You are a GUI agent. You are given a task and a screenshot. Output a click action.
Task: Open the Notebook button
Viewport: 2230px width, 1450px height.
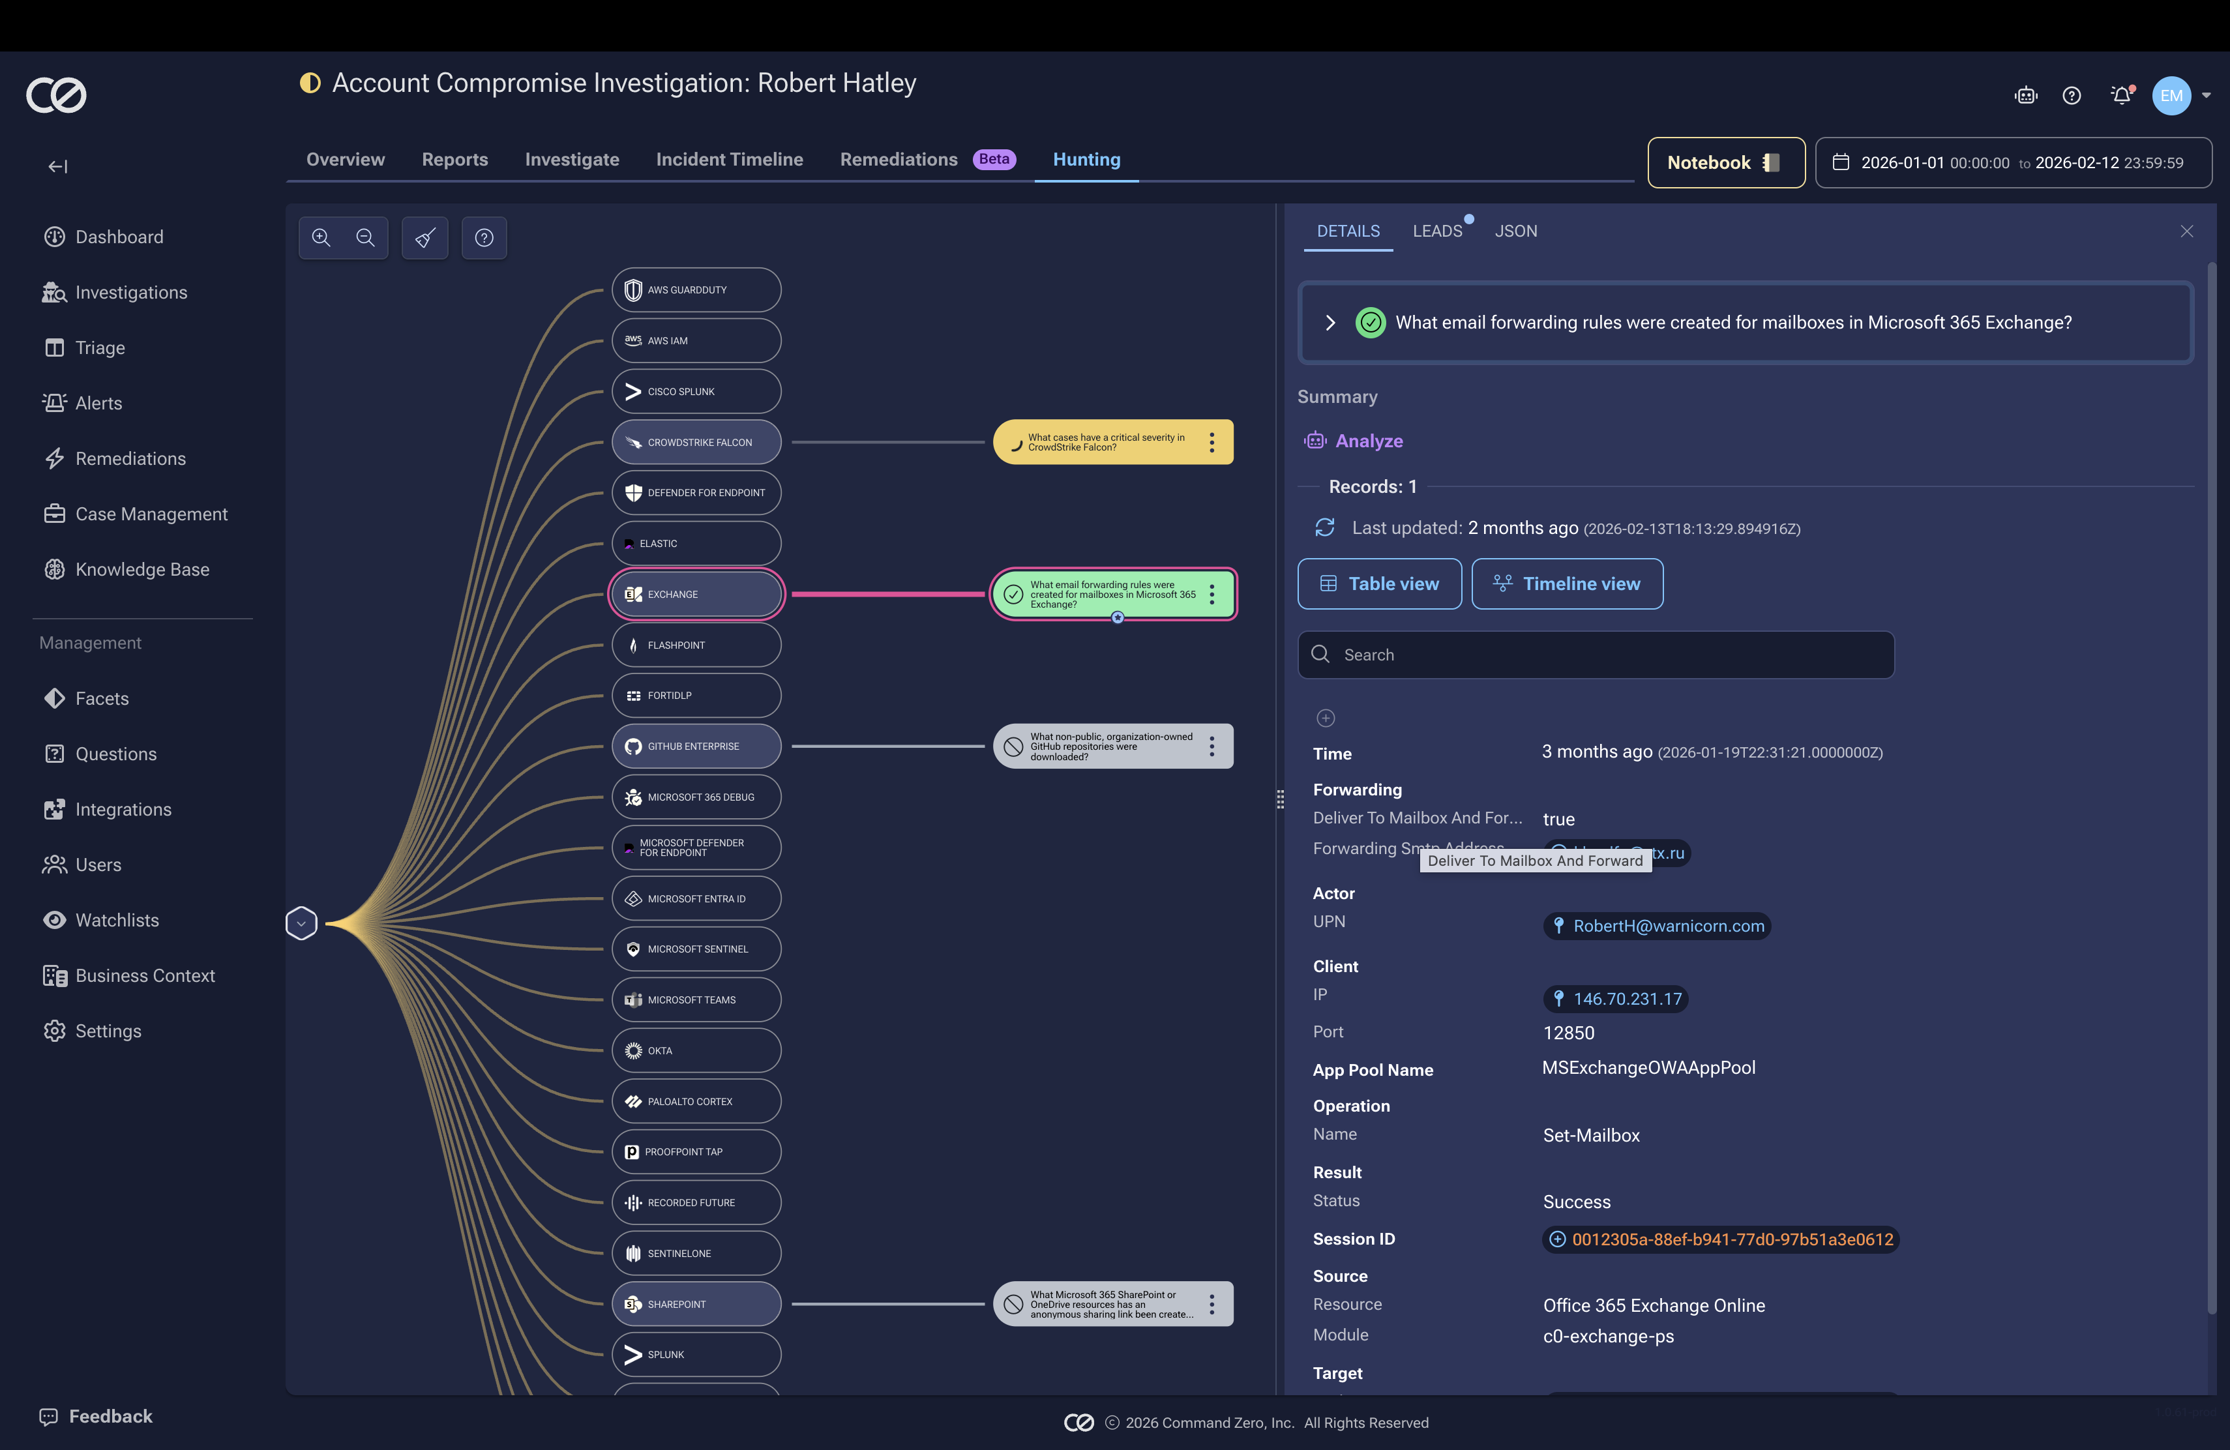click(x=1725, y=163)
